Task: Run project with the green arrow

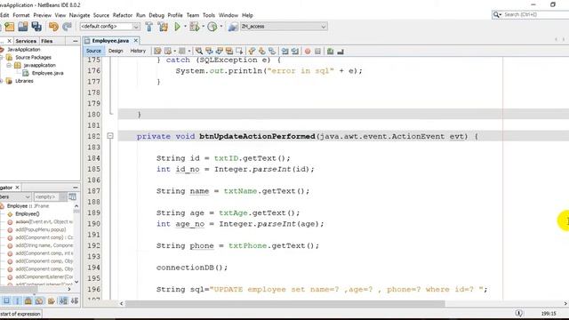Action: click(x=178, y=27)
